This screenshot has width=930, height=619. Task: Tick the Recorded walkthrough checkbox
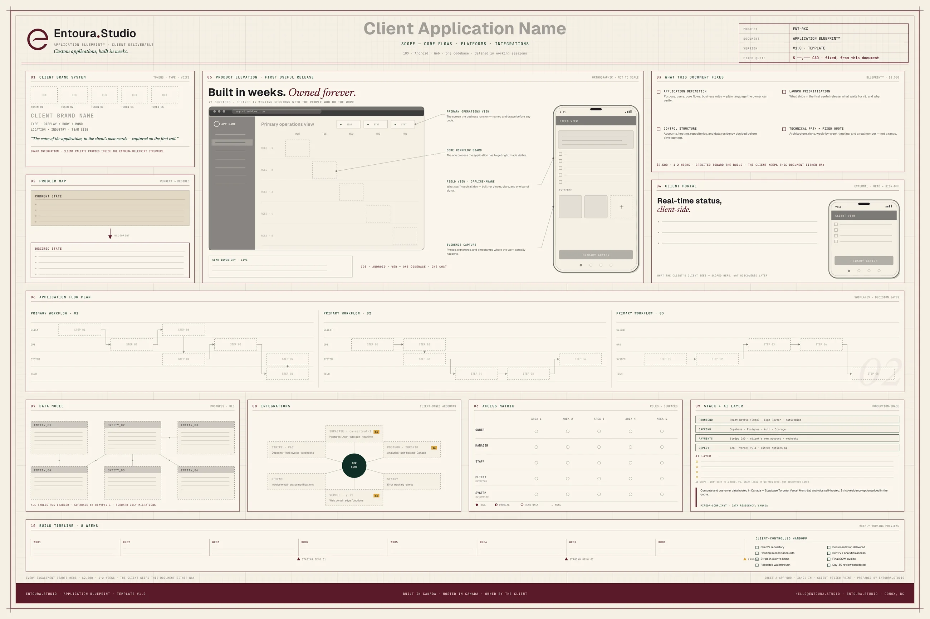[x=757, y=565]
